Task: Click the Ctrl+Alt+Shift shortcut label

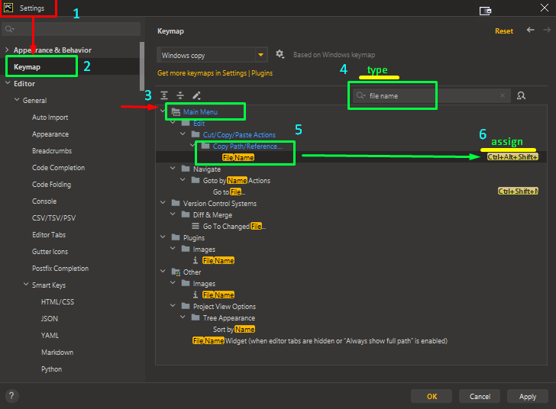Action: (x=512, y=157)
